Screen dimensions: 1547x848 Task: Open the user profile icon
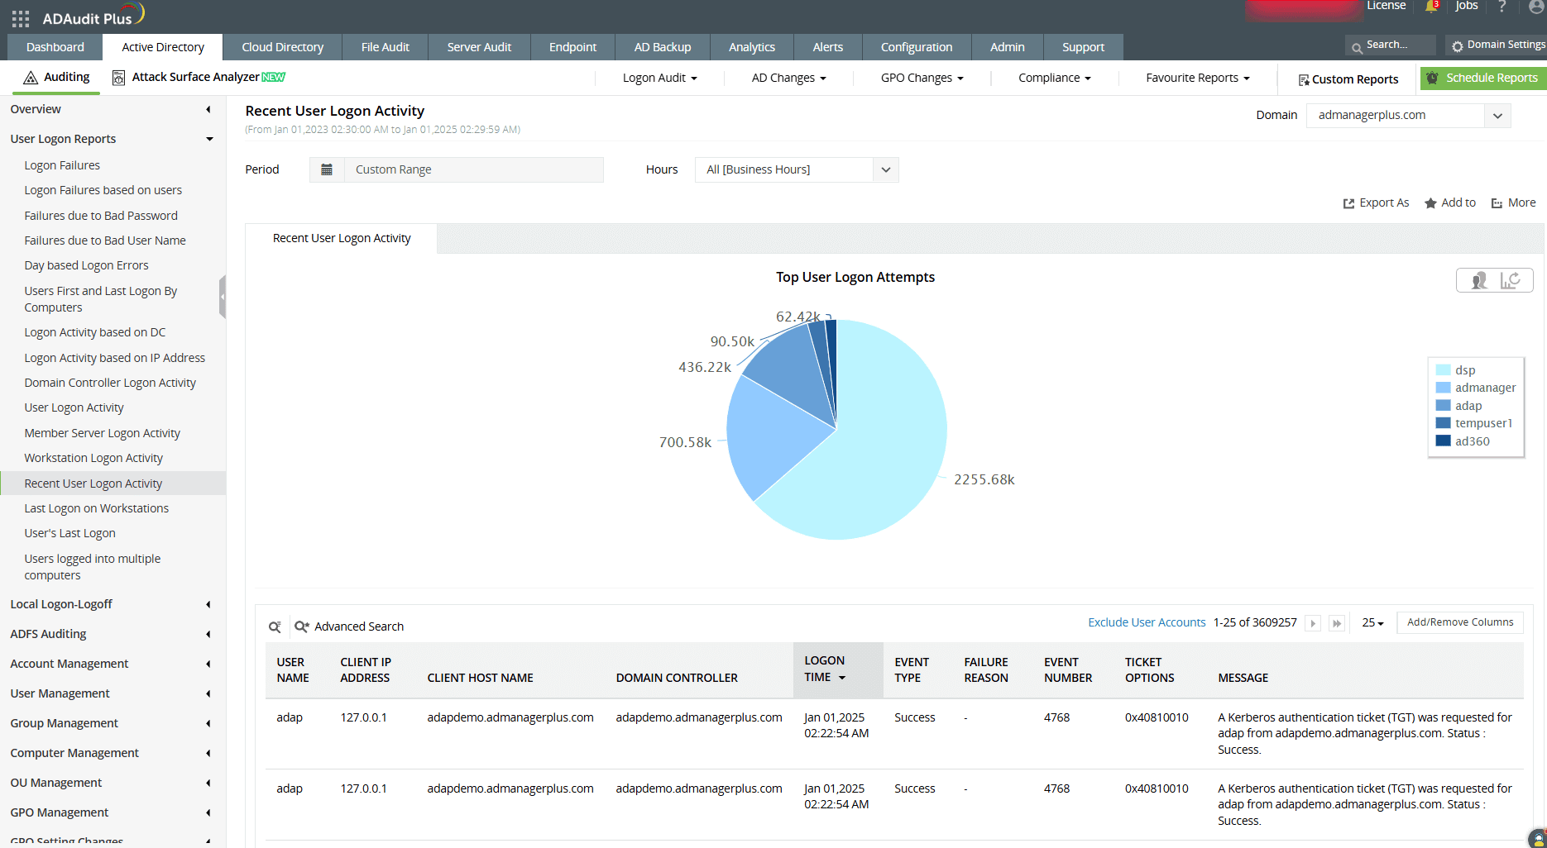(1535, 8)
